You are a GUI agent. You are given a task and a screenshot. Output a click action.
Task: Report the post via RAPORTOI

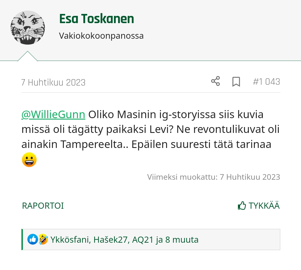point(43,206)
